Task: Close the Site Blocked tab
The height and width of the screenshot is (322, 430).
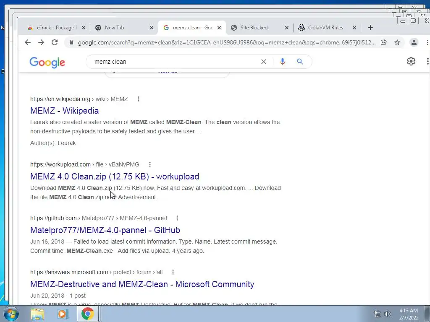Action: [x=286, y=28]
